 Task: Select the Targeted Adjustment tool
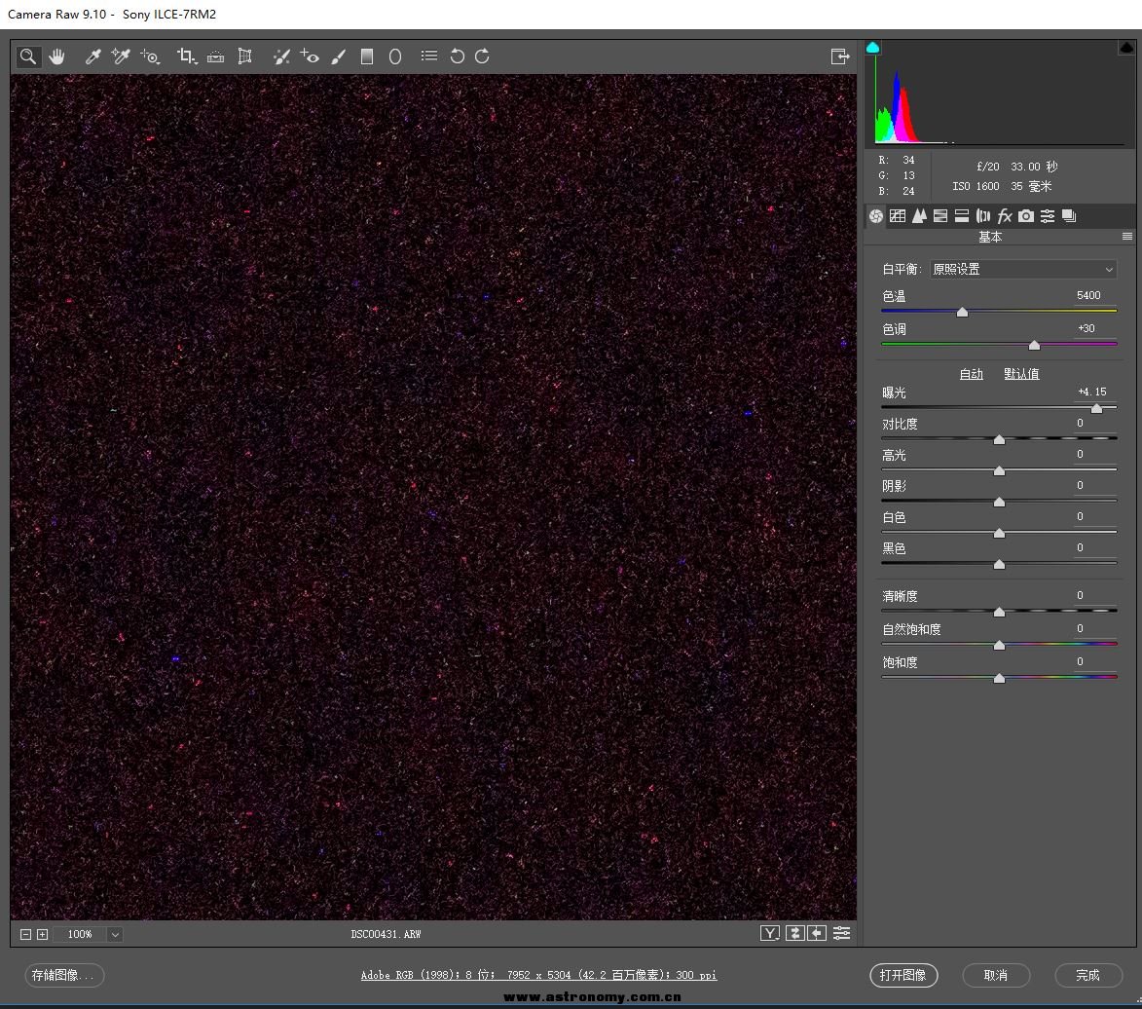click(x=150, y=56)
